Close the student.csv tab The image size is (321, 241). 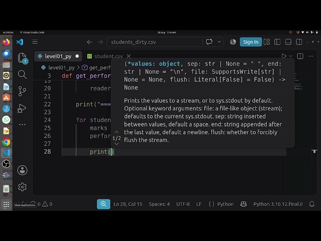(x=128, y=56)
